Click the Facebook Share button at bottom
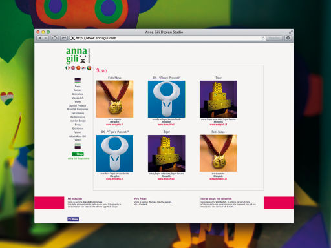 click(73, 219)
